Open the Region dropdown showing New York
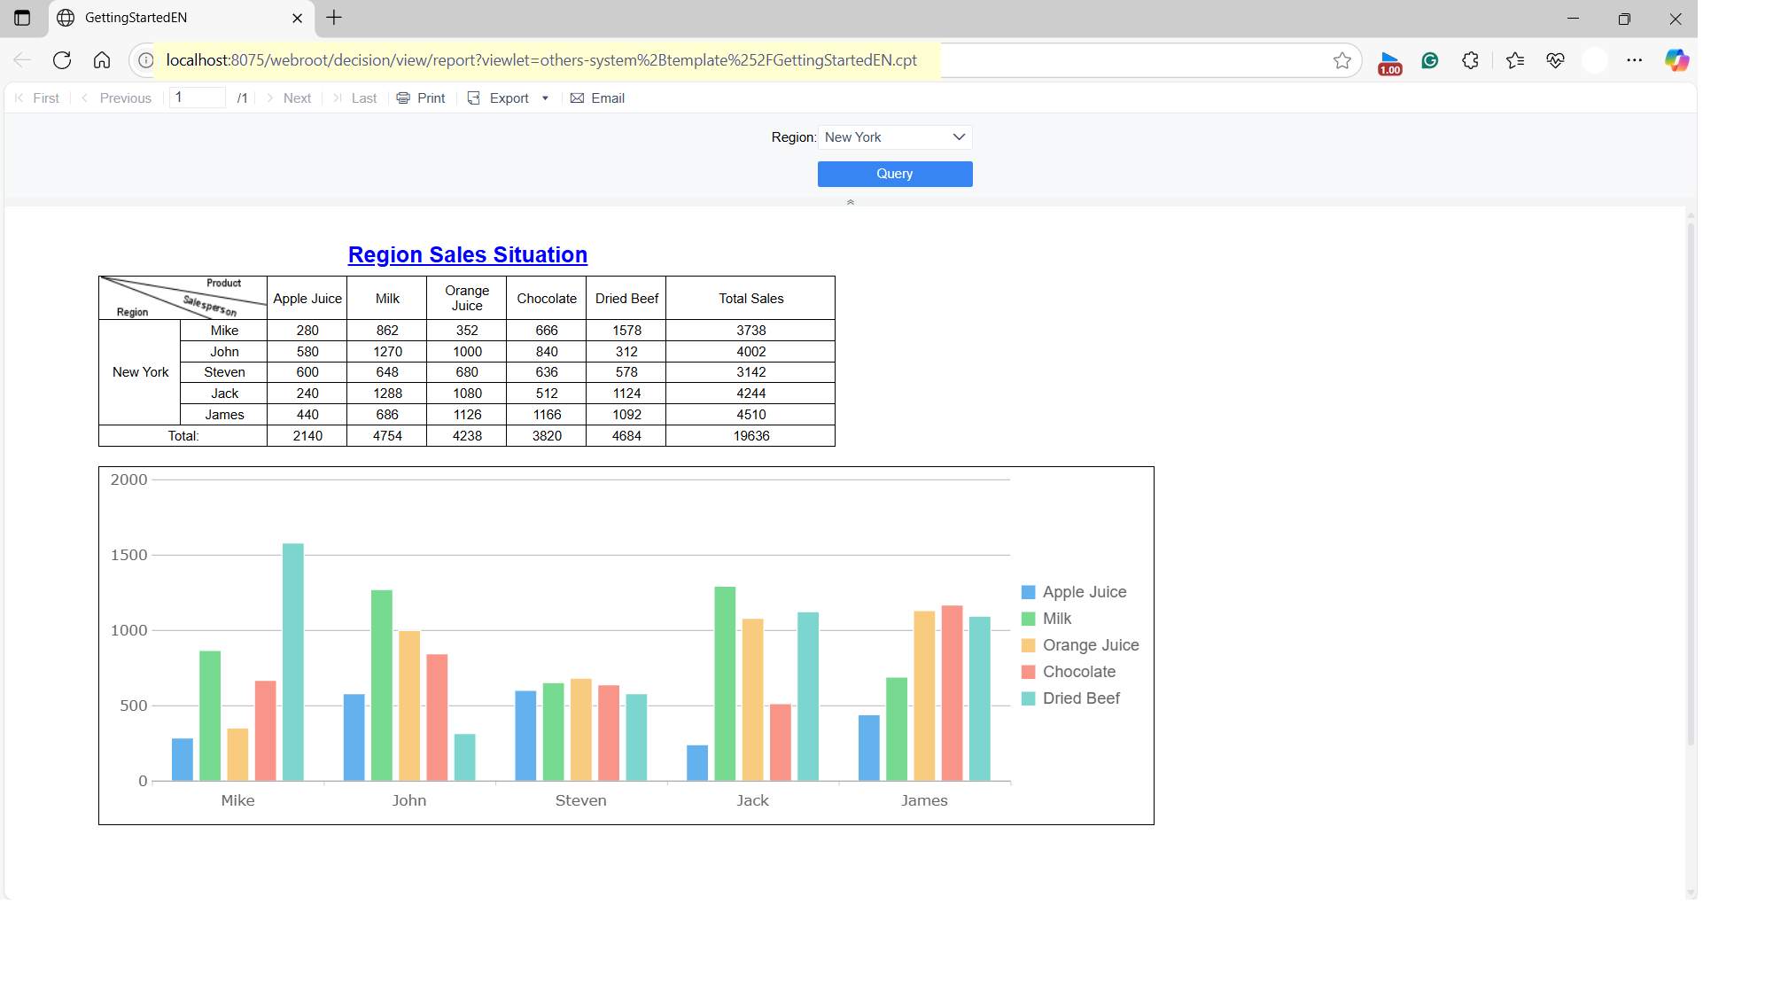1773x998 pixels. 894,137
